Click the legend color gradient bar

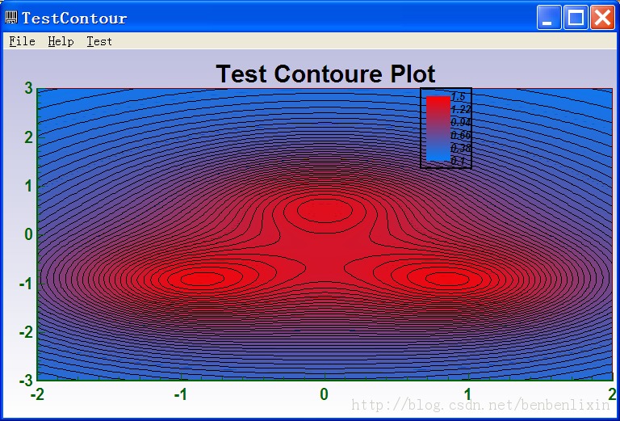tap(438, 128)
